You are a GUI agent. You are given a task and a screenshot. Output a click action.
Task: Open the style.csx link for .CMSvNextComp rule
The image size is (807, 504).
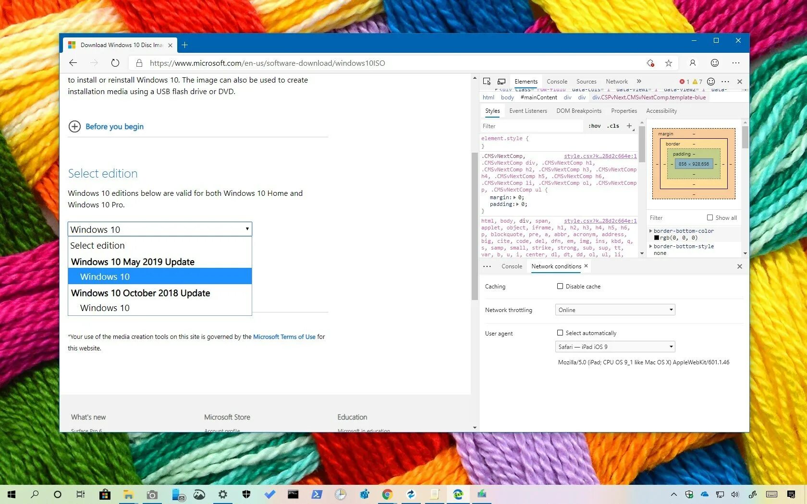click(x=600, y=156)
